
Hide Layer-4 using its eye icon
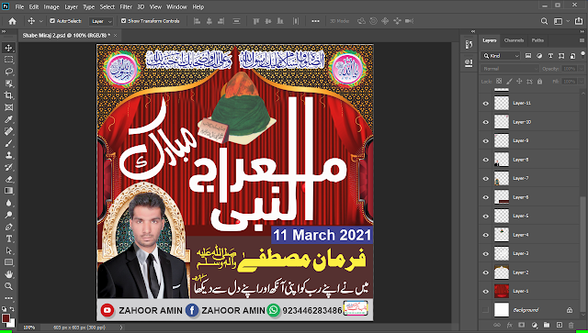(x=486, y=235)
